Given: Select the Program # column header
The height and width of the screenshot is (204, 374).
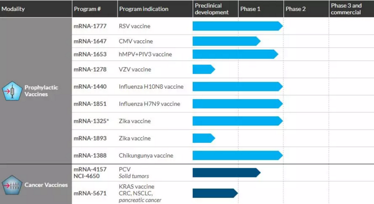Looking at the screenshot, I should [x=87, y=9].
